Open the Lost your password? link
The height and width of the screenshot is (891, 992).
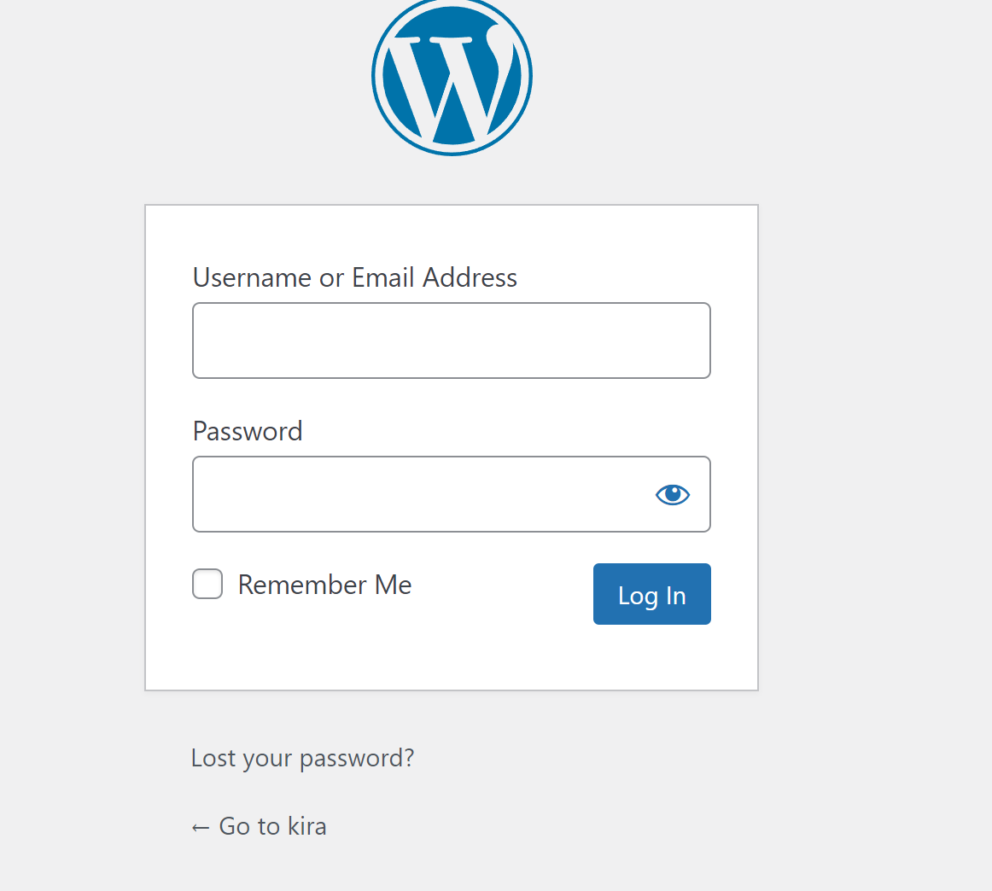(302, 758)
